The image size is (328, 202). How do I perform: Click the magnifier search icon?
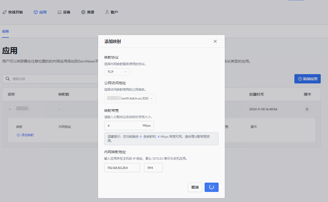click(8, 79)
